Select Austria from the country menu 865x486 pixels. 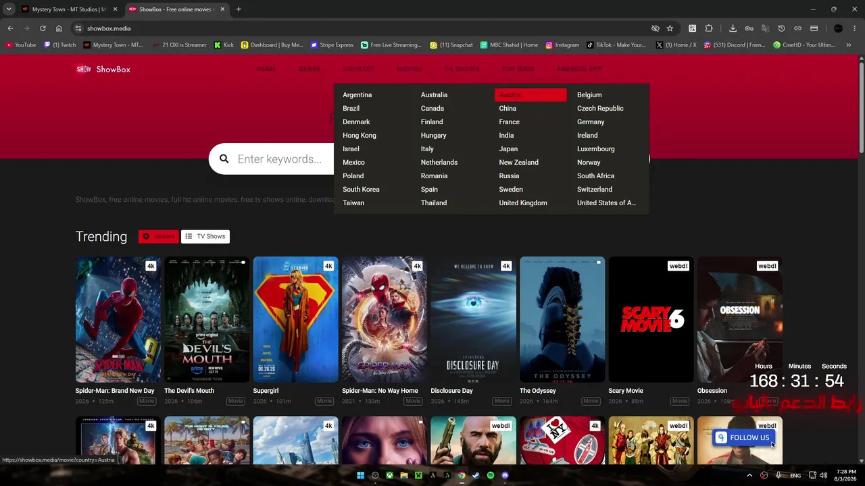click(530, 95)
